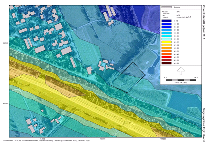
Task: Click the 34 - 36 orange legend swatch
Action: 166,48
